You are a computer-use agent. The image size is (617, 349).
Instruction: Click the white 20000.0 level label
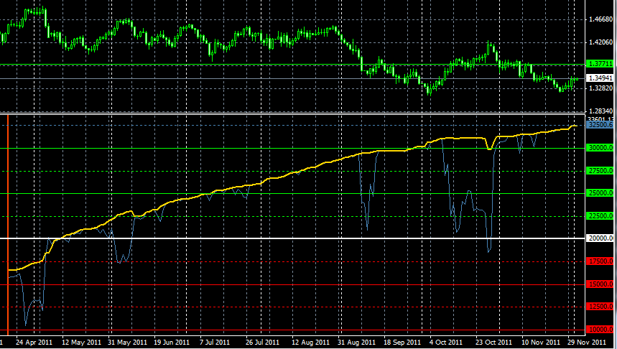pos(600,238)
